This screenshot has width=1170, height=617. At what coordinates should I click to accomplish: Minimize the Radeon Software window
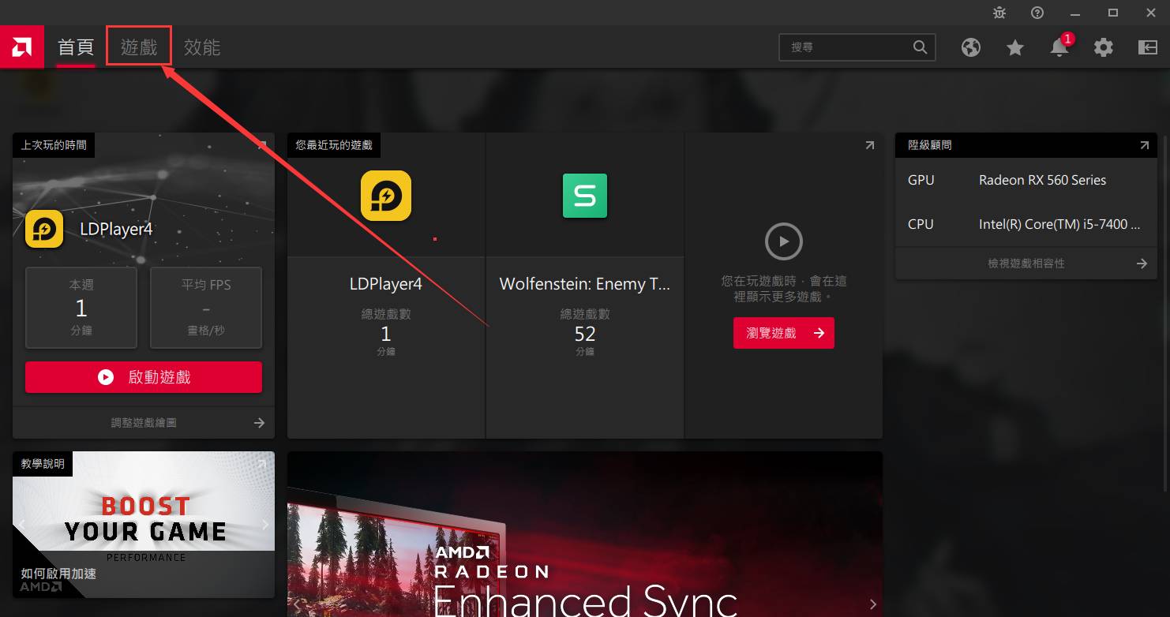tap(1075, 13)
